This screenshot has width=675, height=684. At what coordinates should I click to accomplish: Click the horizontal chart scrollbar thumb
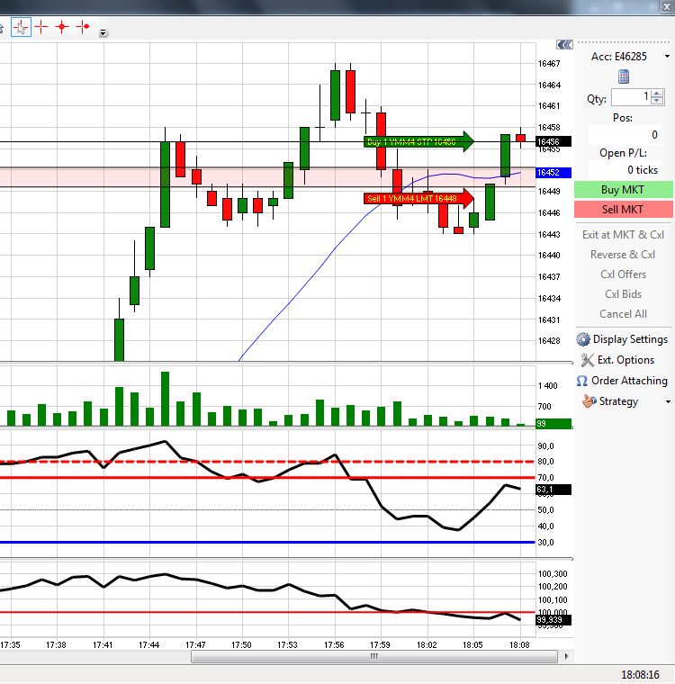tap(373, 656)
